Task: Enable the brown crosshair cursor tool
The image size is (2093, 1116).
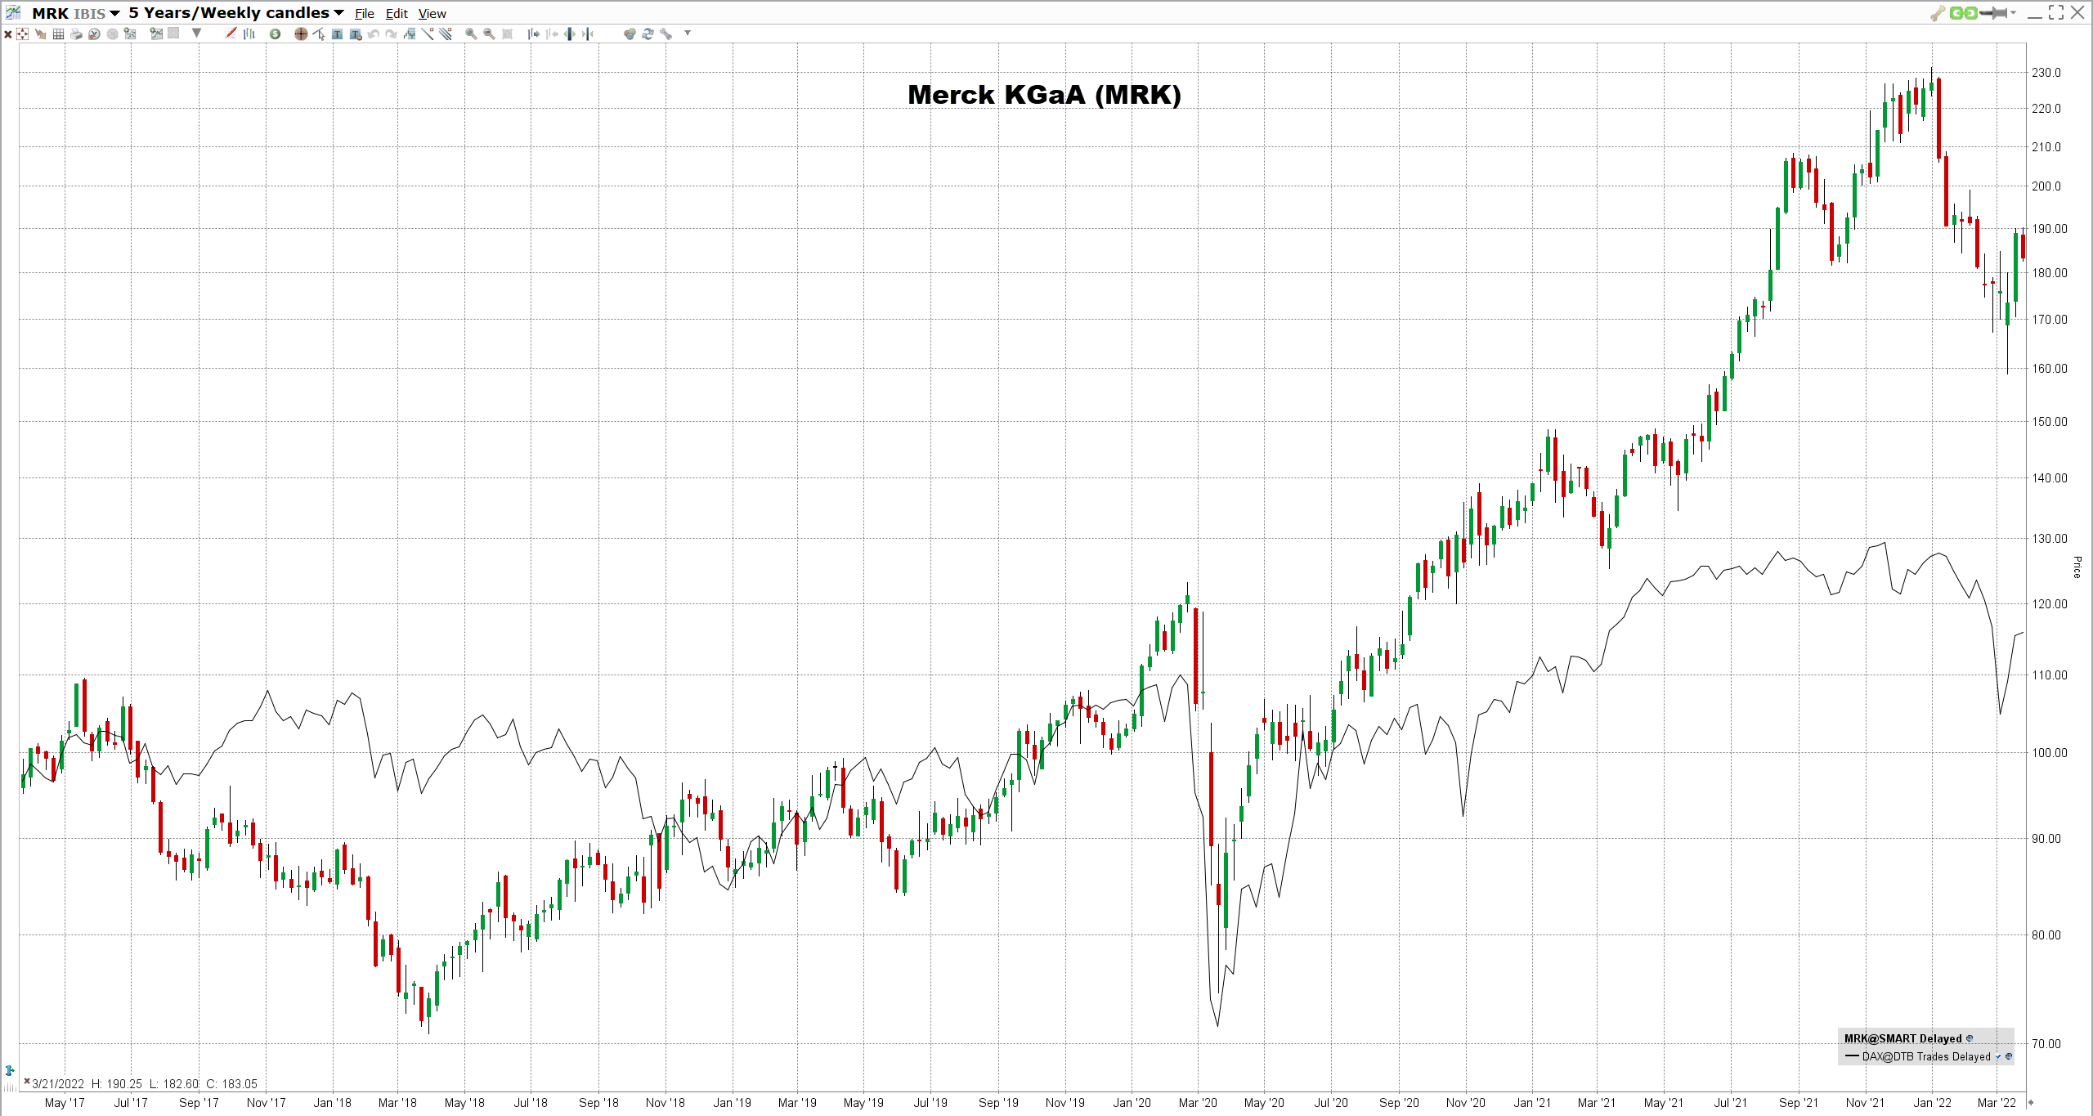Action: point(301,34)
